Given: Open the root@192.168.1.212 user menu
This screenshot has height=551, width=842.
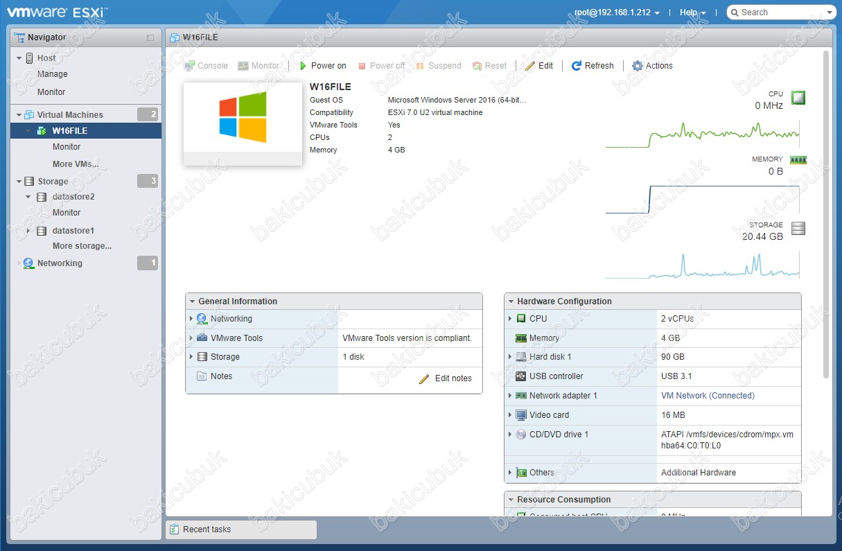Looking at the screenshot, I should (617, 12).
